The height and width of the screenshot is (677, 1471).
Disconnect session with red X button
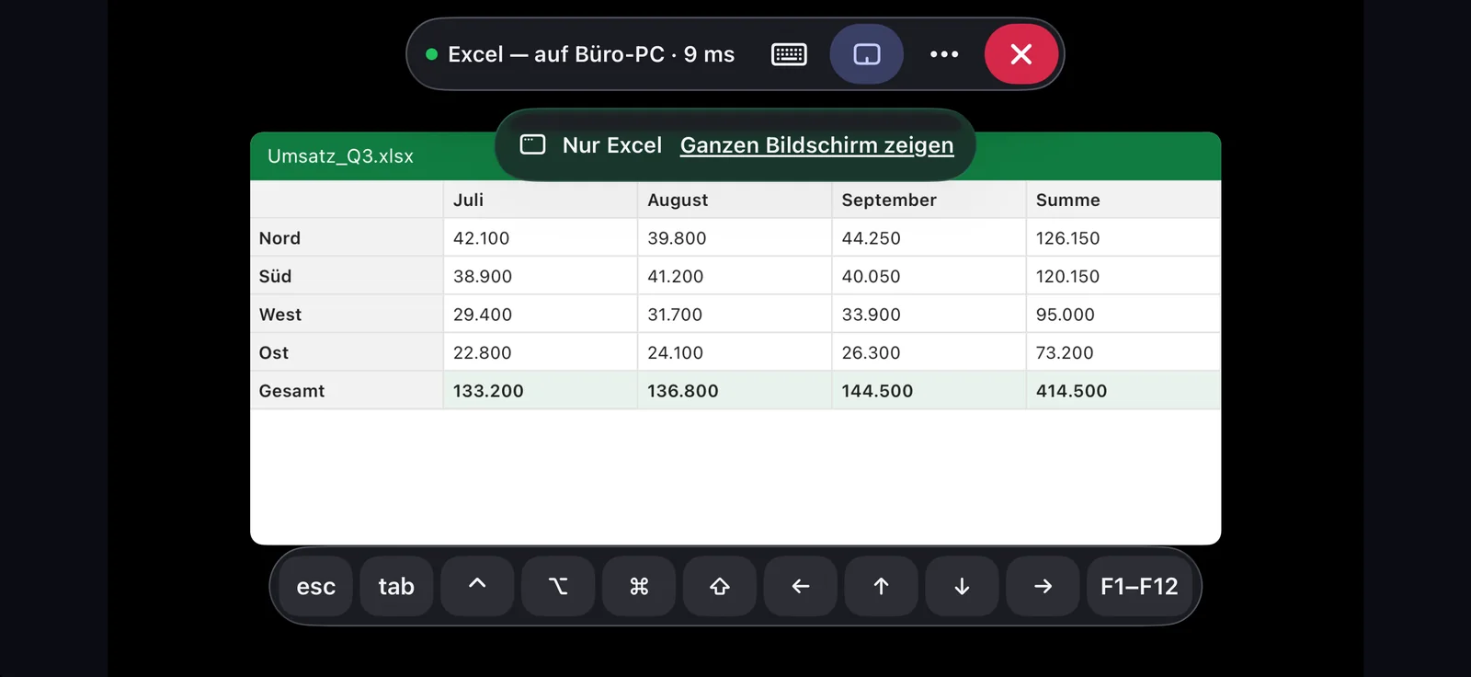(1021, 54)
